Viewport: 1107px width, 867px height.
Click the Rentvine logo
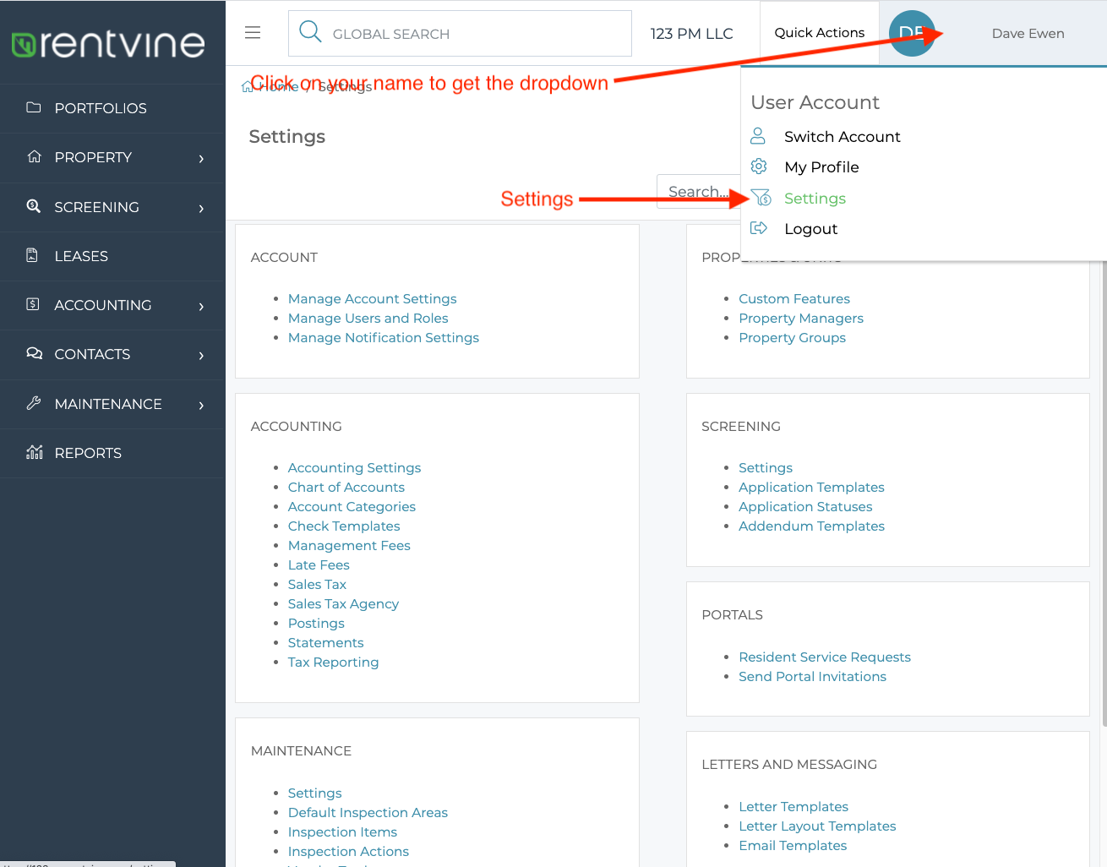point(108,43)
